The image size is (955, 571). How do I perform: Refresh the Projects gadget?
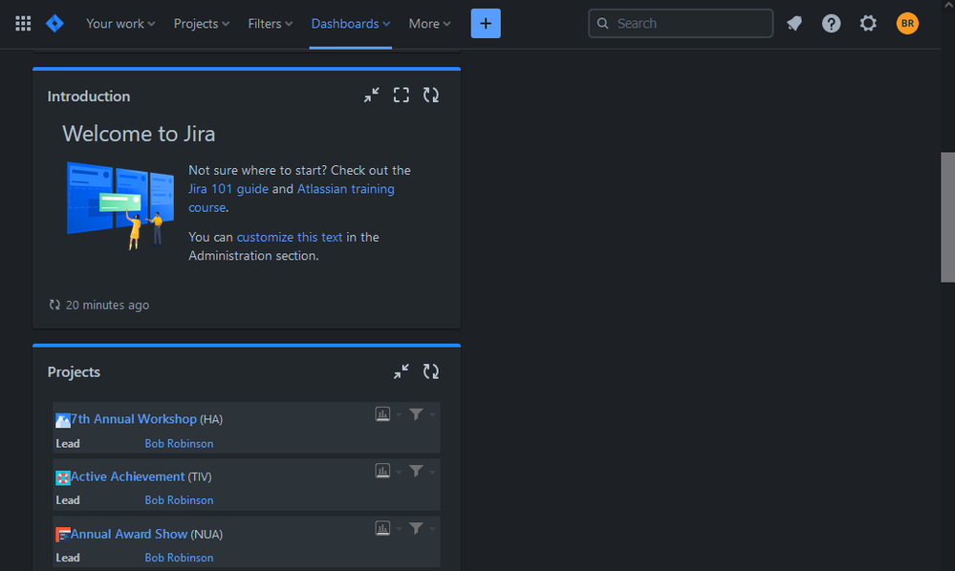tap(430, 371)
